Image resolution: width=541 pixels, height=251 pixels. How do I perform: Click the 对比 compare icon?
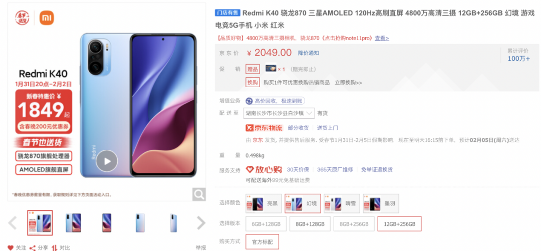point(55,247)
